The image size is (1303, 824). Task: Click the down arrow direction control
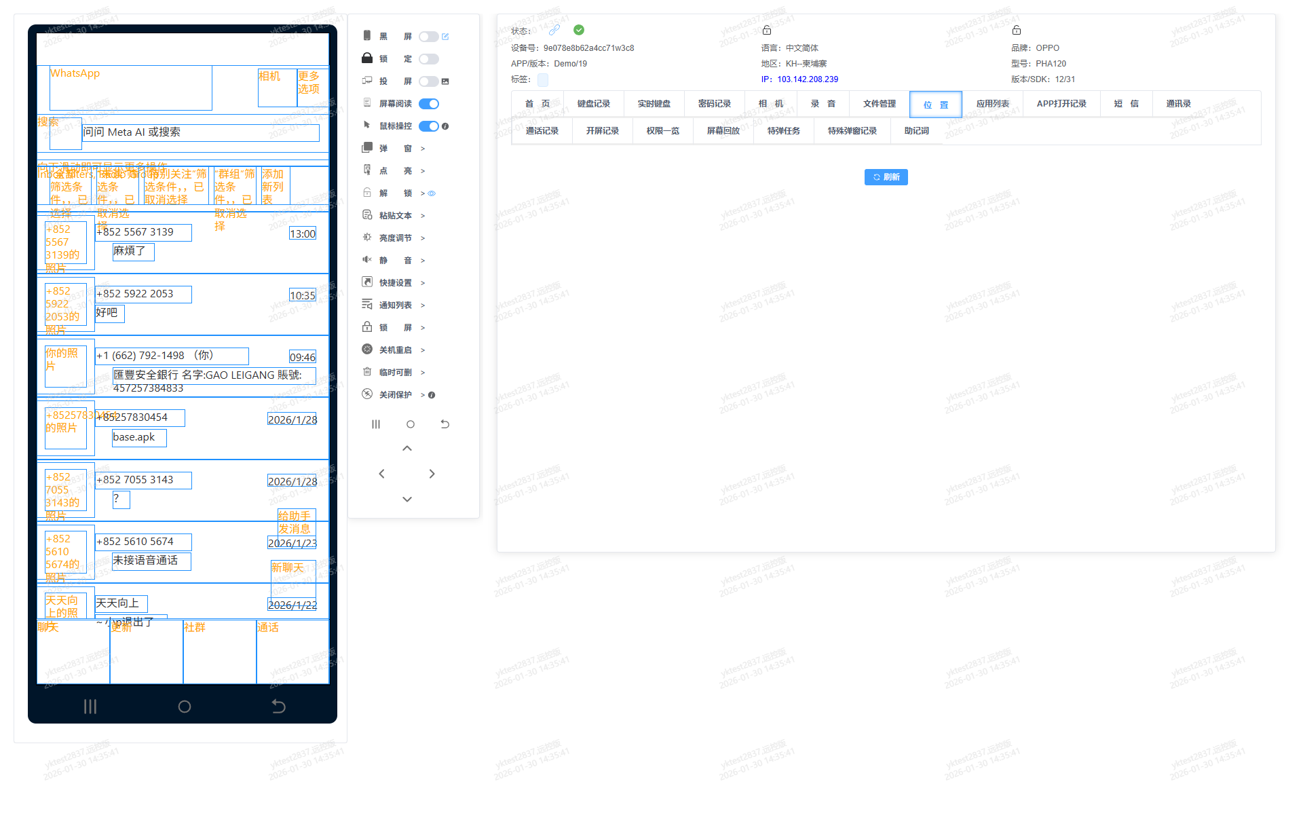(x=407, y=499)
